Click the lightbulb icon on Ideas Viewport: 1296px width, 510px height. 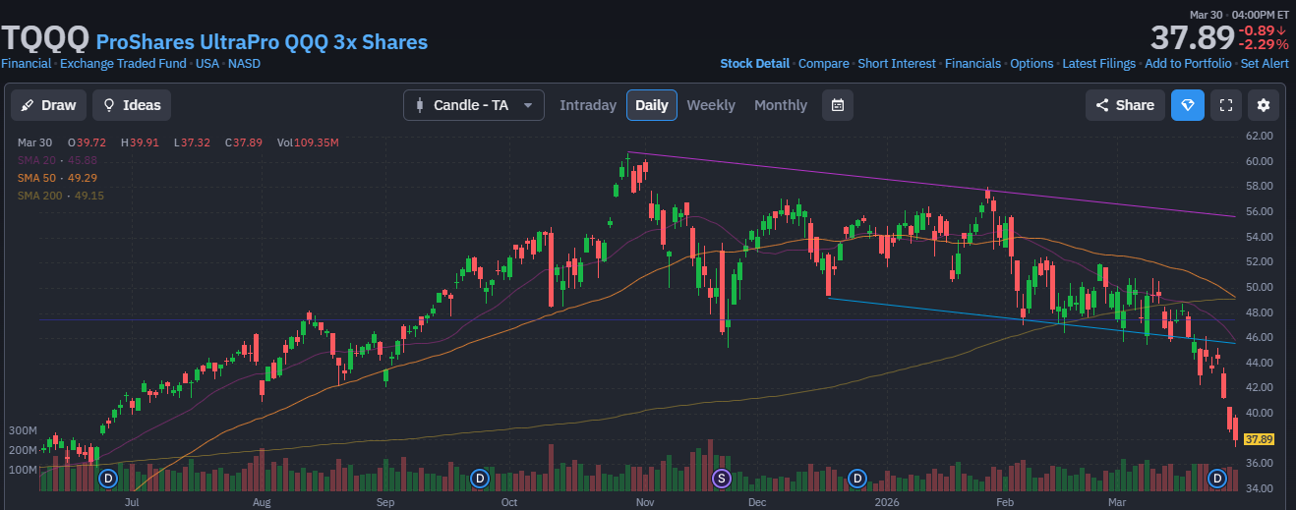(x=109, y=105)
